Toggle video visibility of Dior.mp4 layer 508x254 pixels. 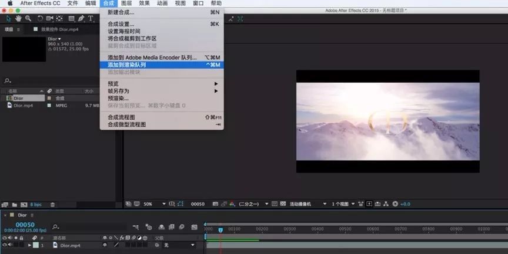(x=5, y=245)
